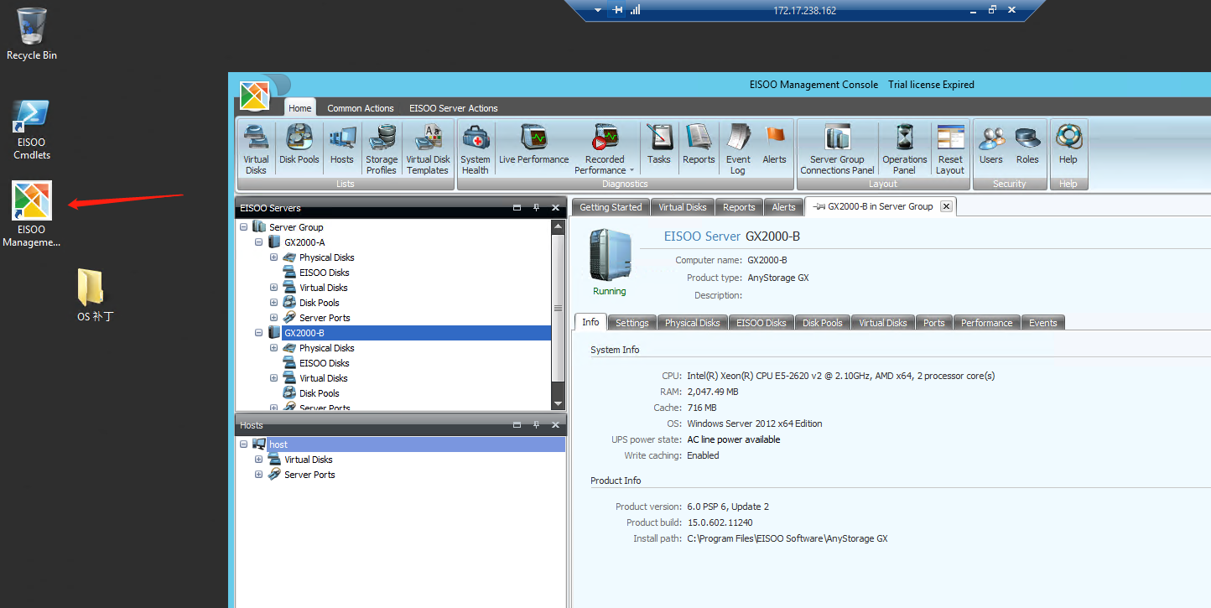
Task: Switch to the Alerts document tab
Action: point(783,207)
